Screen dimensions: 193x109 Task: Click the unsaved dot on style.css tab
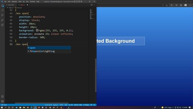point(27,5)
